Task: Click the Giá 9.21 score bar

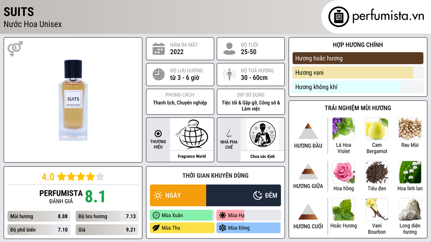Action: (x=107, y=230)
